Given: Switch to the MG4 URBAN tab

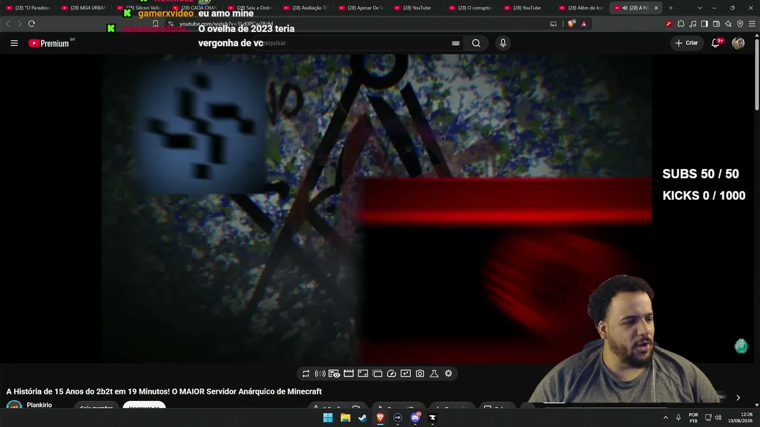Looking at the screenshot, I should pos(84,8).
